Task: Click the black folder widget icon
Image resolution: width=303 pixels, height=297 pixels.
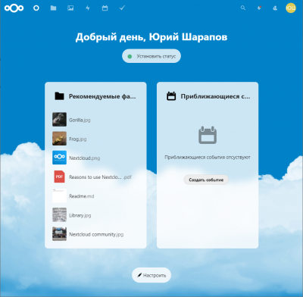Action: 59,96
